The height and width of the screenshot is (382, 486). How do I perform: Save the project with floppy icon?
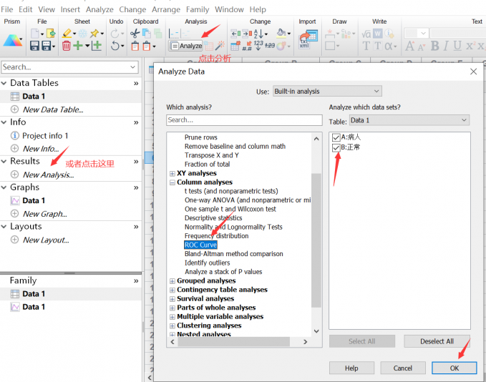coord(34,46)
